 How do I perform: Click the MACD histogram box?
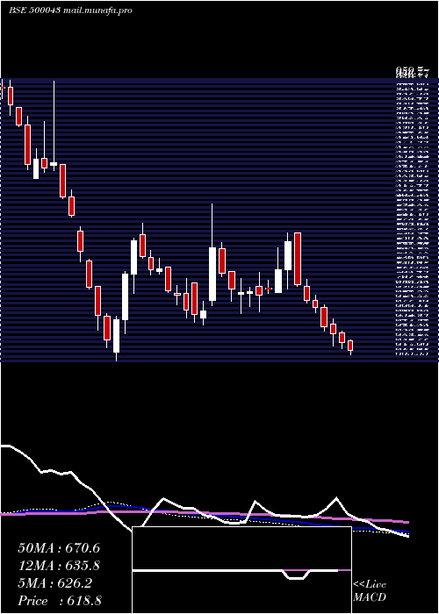click(241, 570)
